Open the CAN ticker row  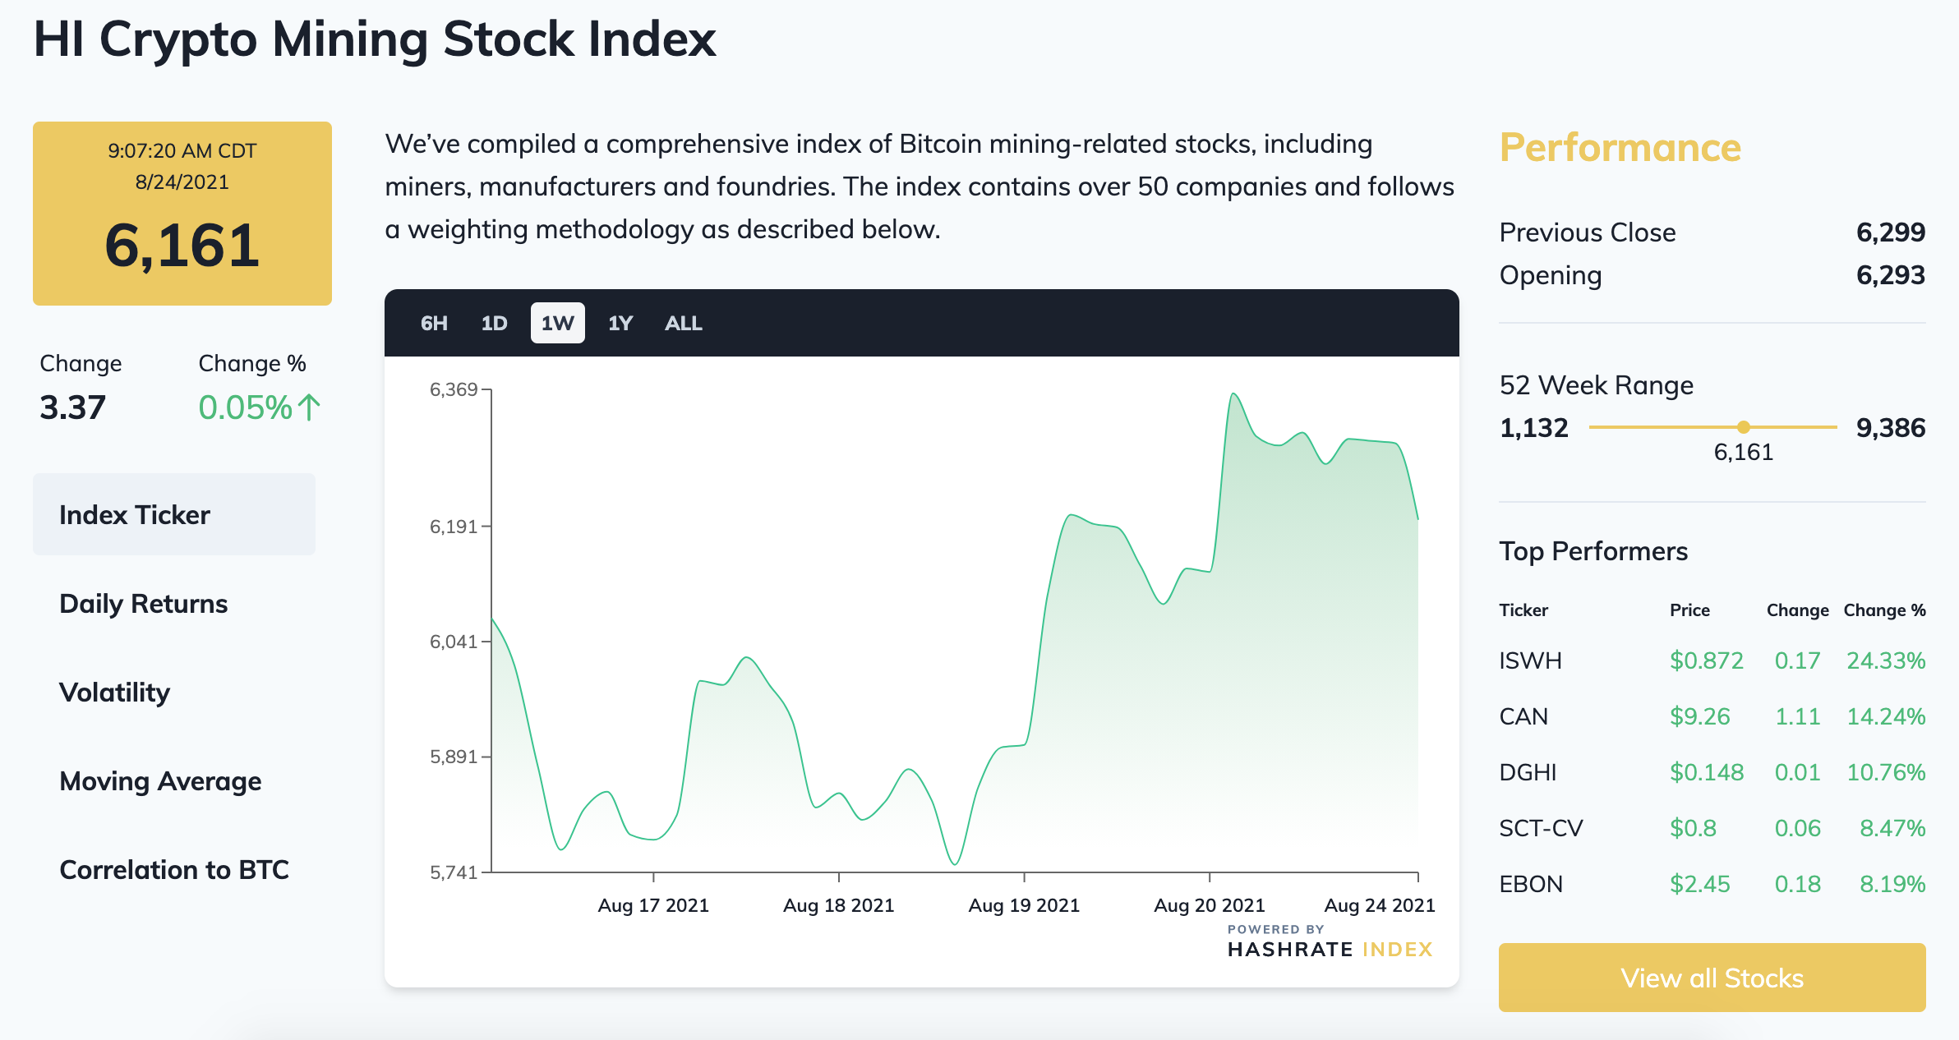[x=1712, y=716]
